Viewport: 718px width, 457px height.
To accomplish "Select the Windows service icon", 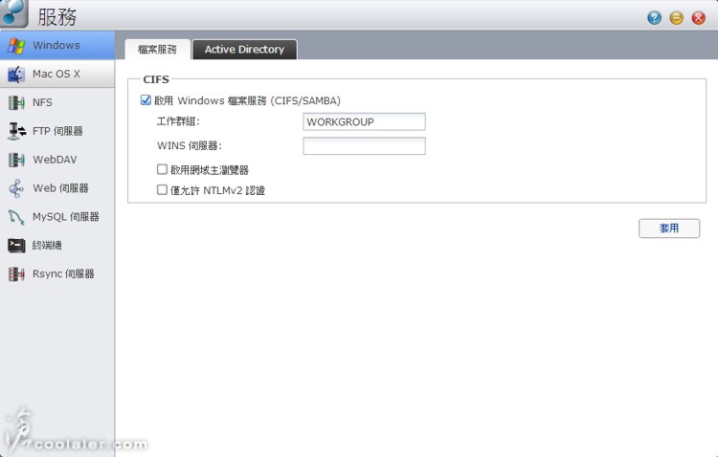I will tap(16, 45).
